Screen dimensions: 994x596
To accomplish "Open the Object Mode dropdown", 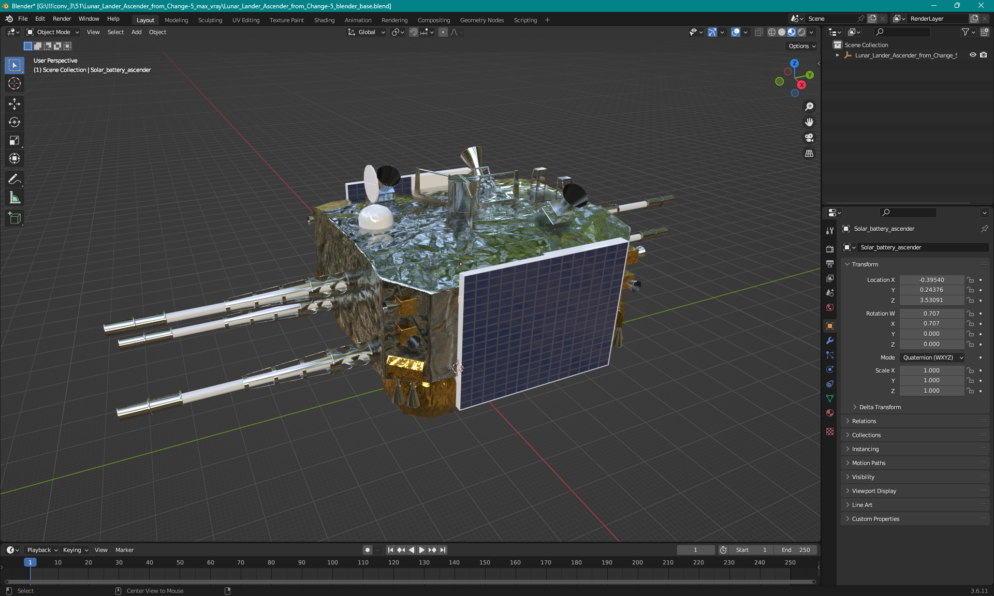I will 53,32.
